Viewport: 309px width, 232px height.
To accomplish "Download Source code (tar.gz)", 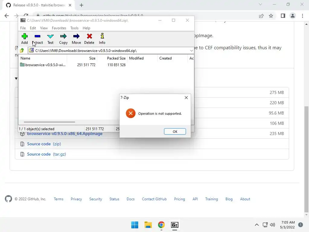I will tap(46, 154).
